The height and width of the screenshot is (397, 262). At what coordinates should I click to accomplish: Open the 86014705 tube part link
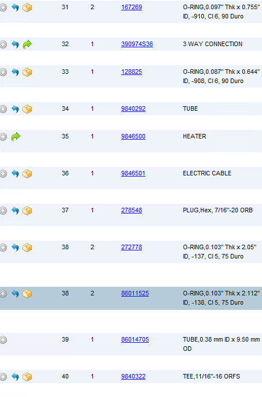point(135,339)
